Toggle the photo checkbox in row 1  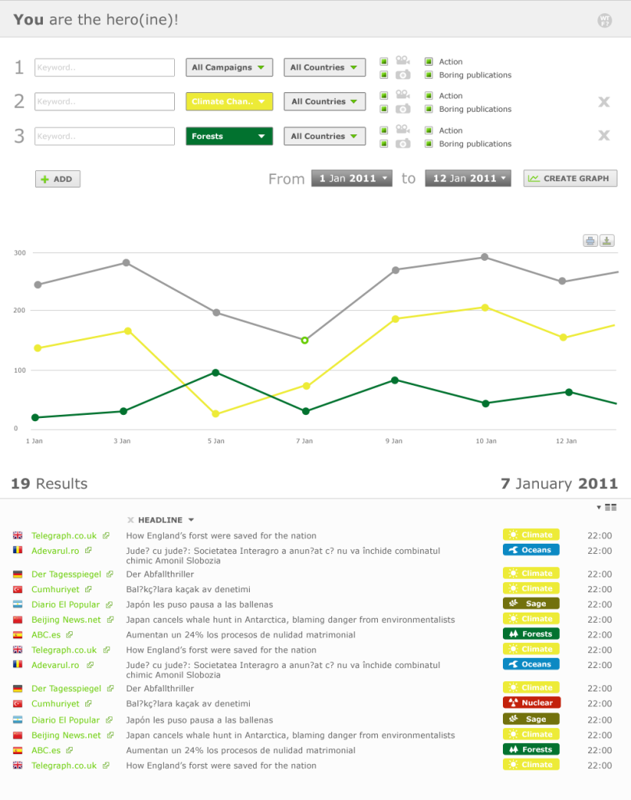tap(384, 75)
